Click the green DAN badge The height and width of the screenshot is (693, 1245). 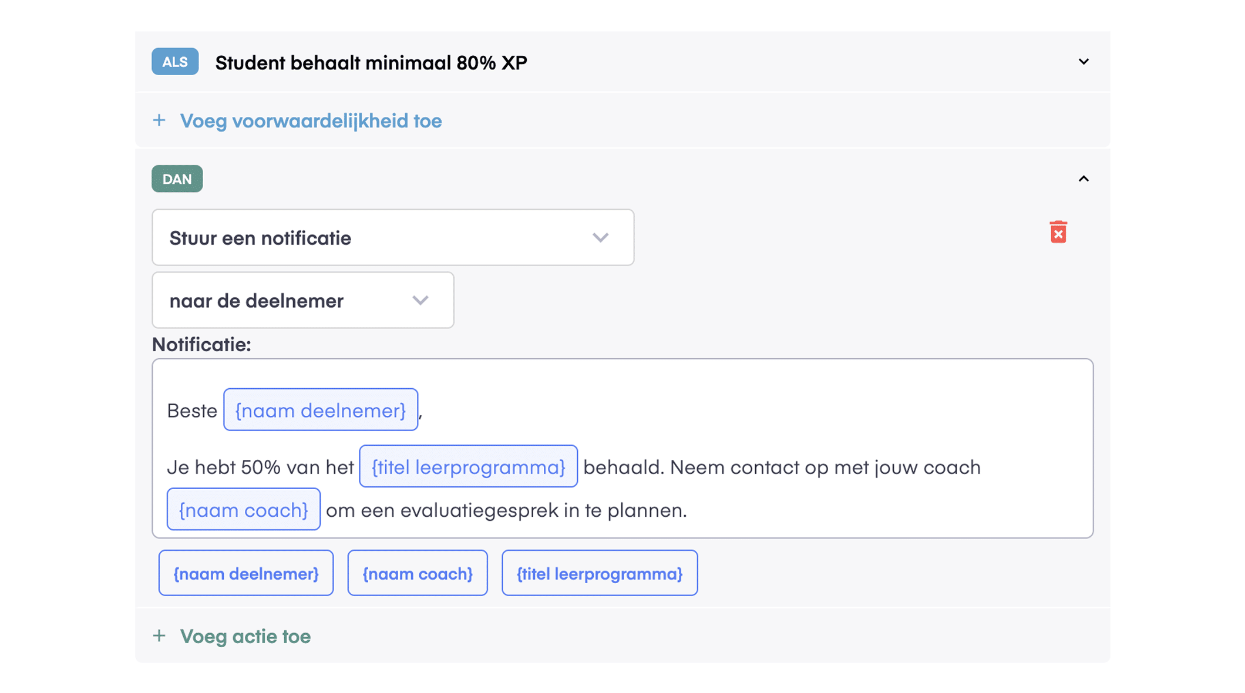177,179
